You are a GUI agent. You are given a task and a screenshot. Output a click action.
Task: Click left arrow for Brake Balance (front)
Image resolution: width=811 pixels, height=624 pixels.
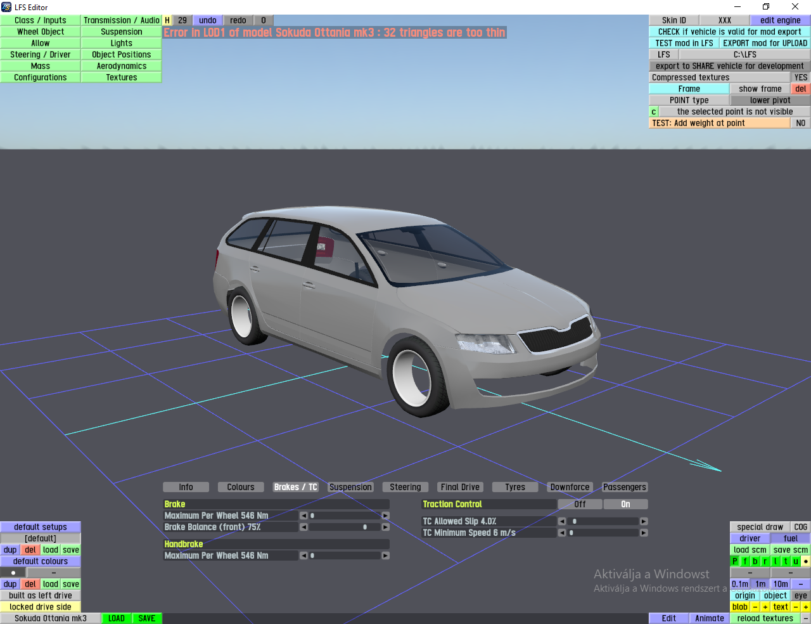pos(303,527)
